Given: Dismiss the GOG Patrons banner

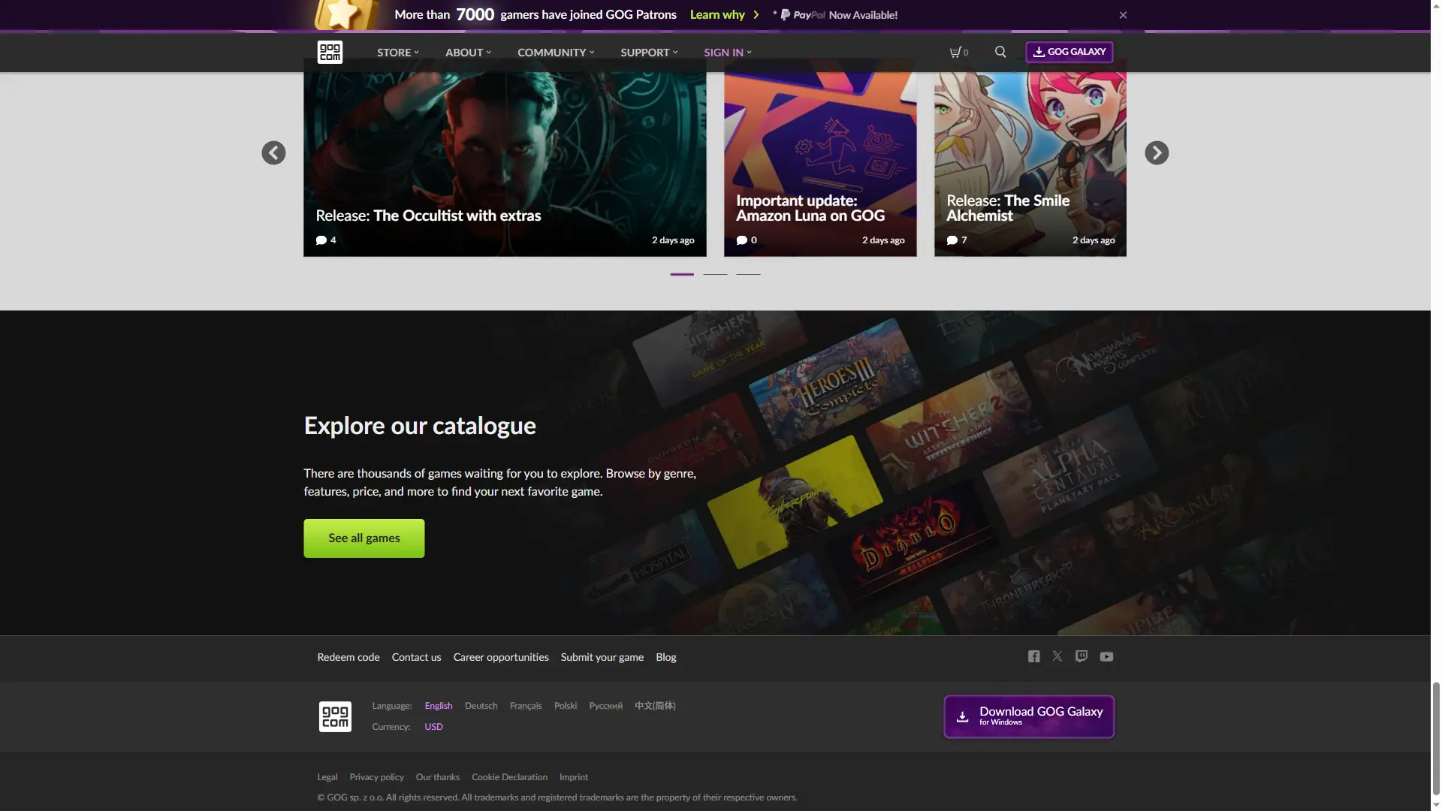Looking at the screenshot, I should coord(1123,15).
